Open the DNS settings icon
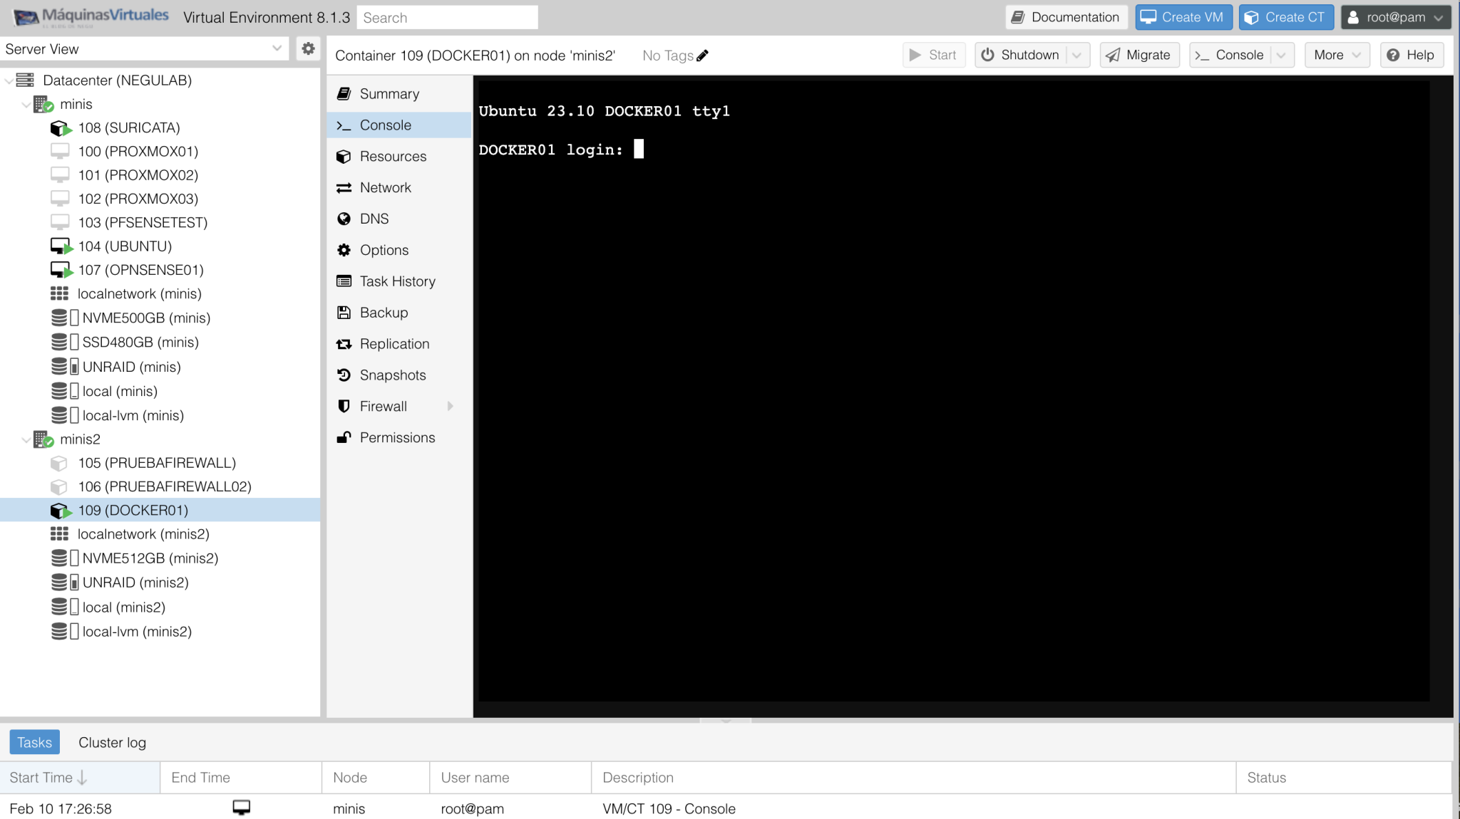Viewport: 1460px width, 819px height. (344, 219)
